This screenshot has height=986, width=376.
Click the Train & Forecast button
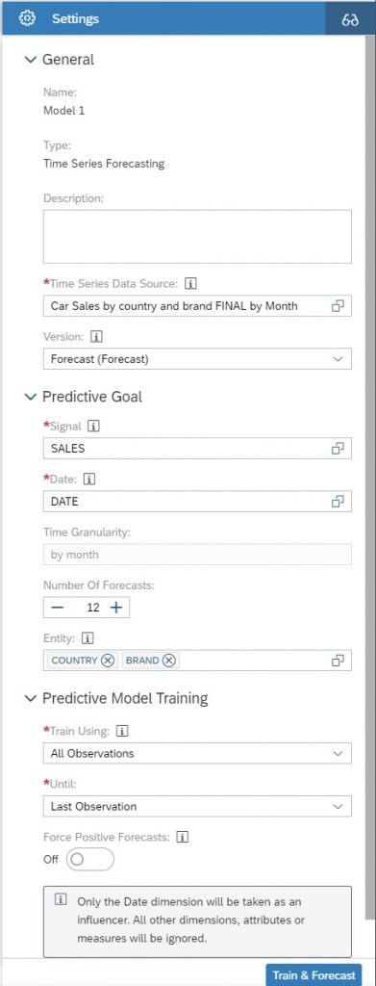[x=313, y=975]
